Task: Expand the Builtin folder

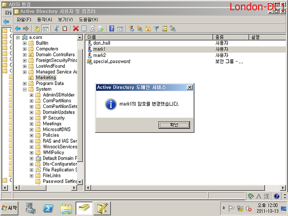Action: point(25,43)
